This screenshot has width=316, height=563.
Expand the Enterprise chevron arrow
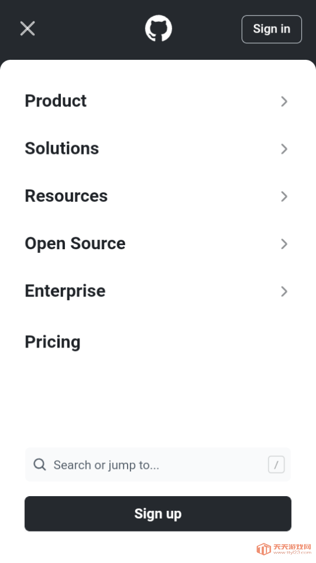click(x=284, y=291)
